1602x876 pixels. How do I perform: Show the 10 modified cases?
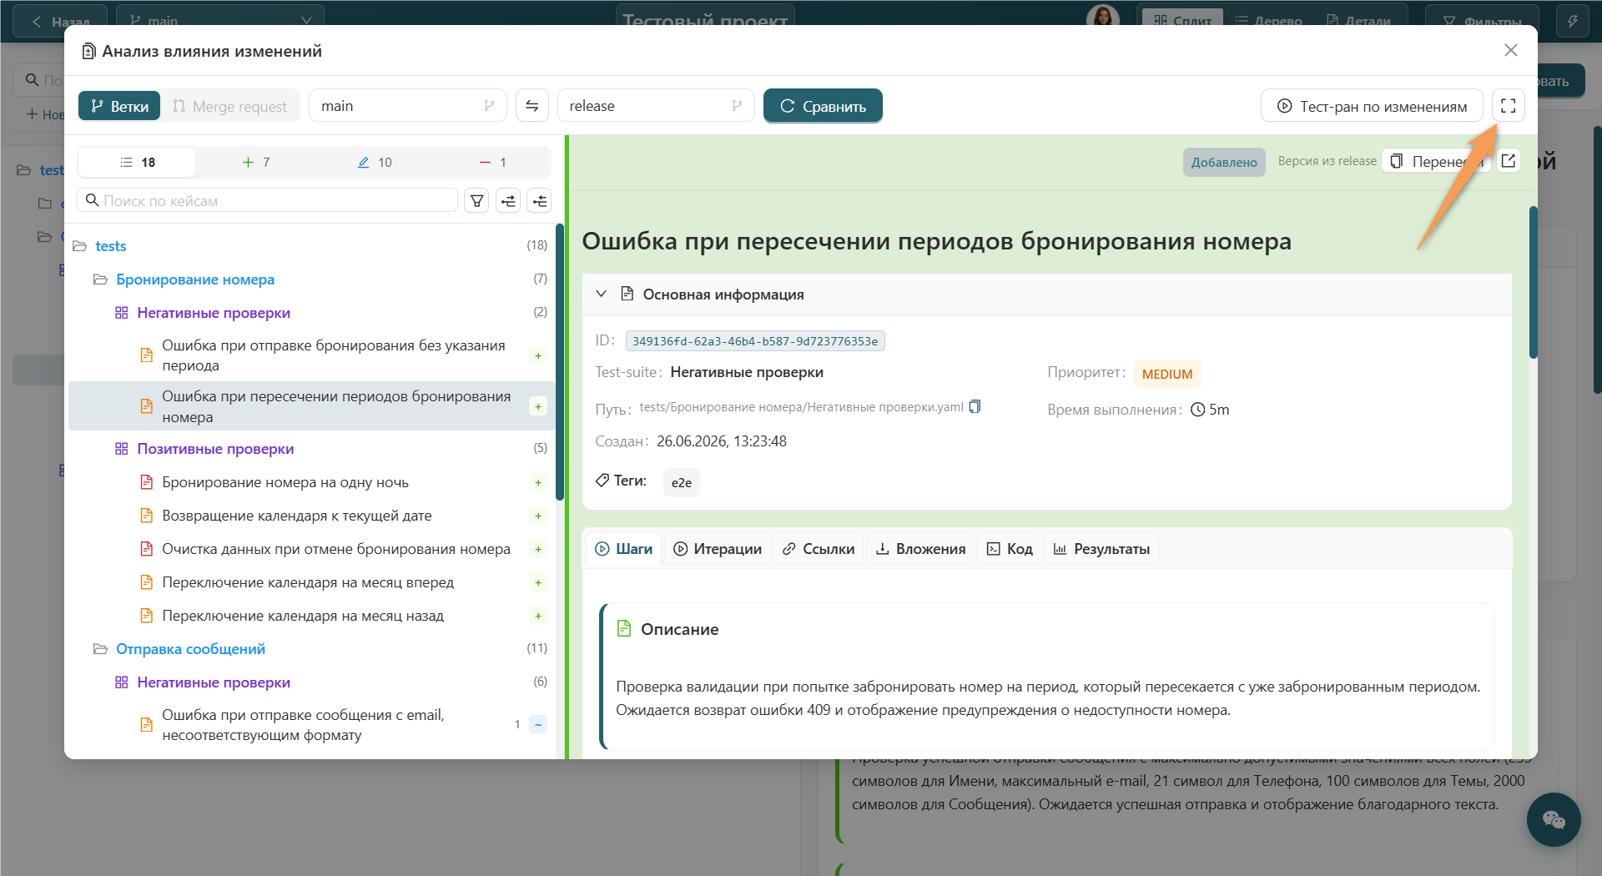(x=374, y=163)
